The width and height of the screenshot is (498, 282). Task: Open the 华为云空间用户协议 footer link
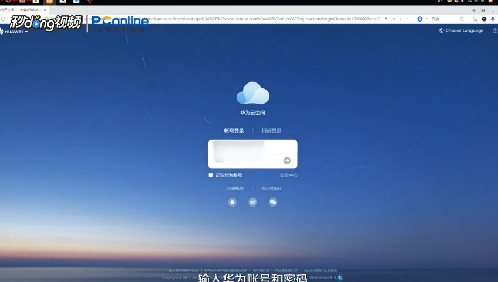point(183,271)
